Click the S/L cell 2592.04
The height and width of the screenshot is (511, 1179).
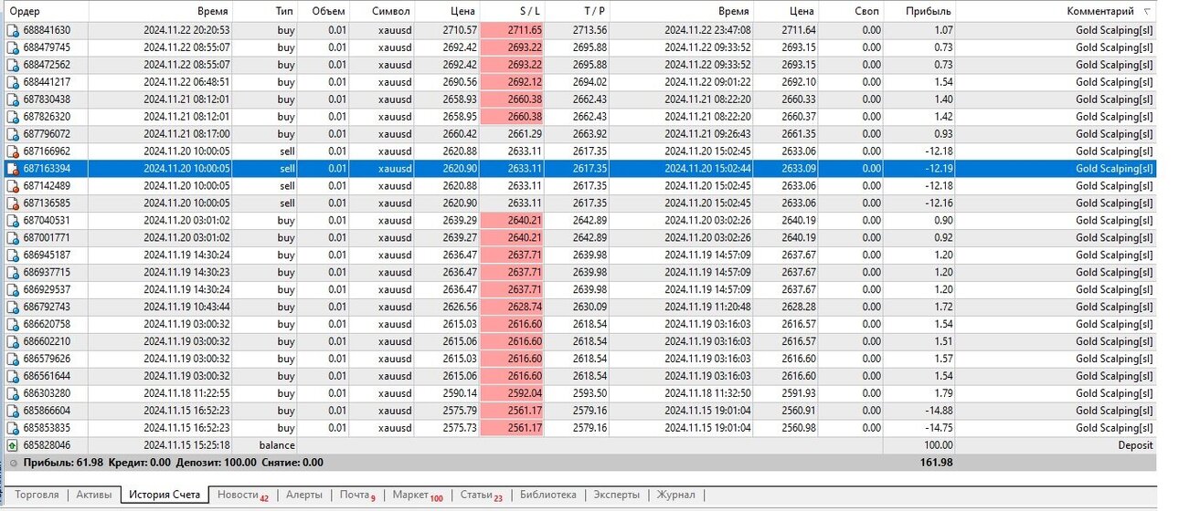pos(512,394)
